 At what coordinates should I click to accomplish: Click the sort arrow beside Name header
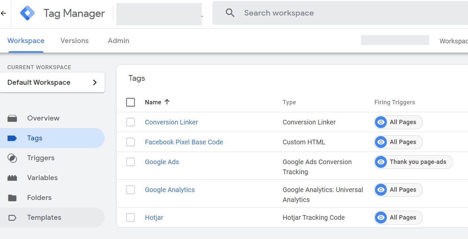pyautogui.click(x=167, y=102)
